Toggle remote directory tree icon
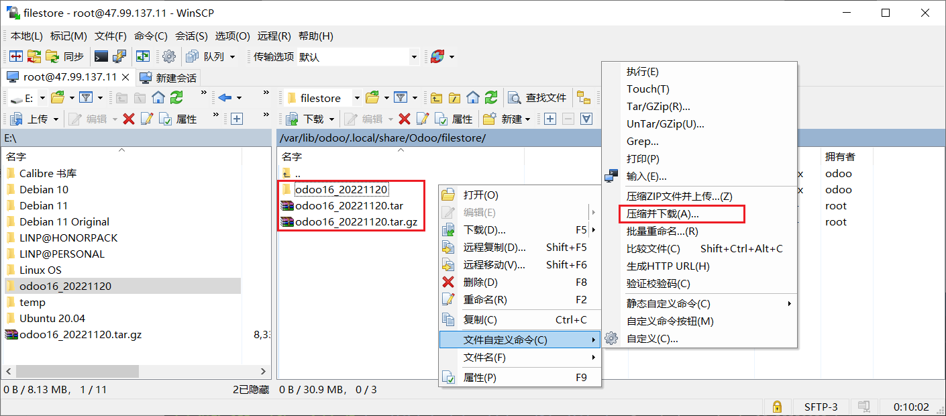Screen dimensions: 946x416 click(x=584, y=98)
